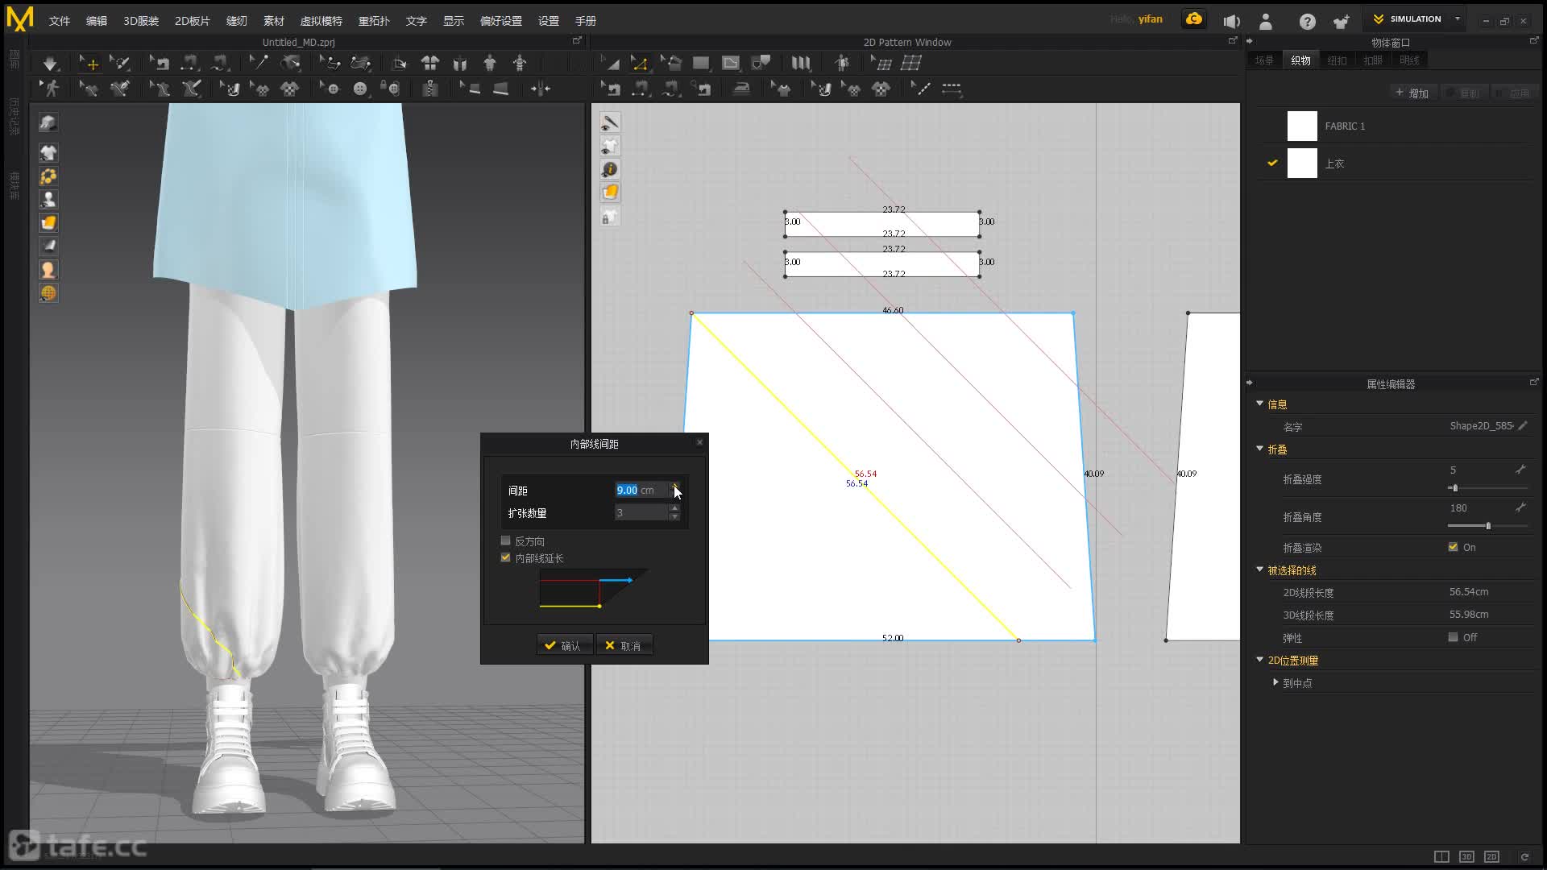This screenshot has width=1547, height=870.
Task: Select the Fold Arrangement pleats icon
Action: click(801, 63)
